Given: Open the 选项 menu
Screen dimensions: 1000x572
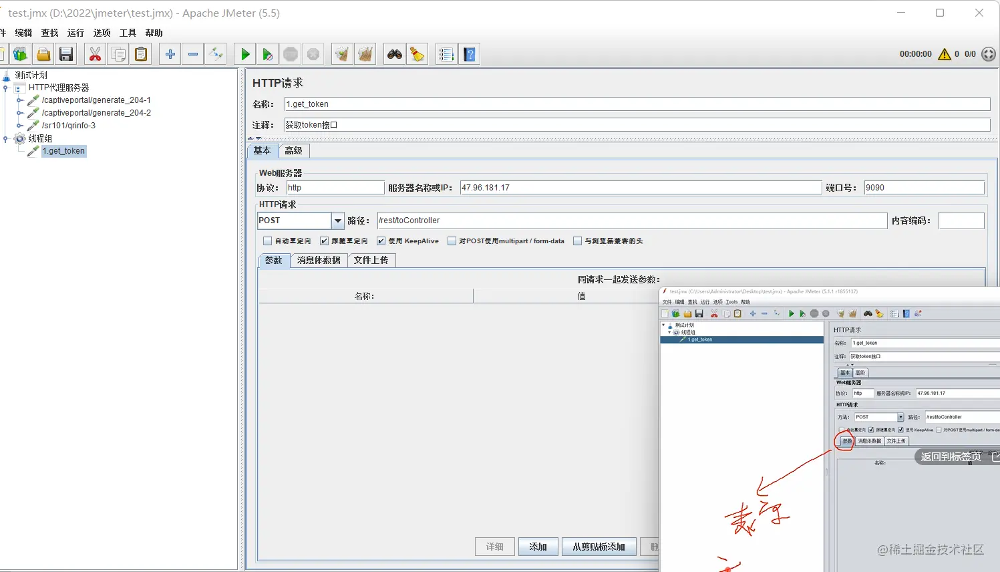Looking at the screenshot, I should pos(102,33).
